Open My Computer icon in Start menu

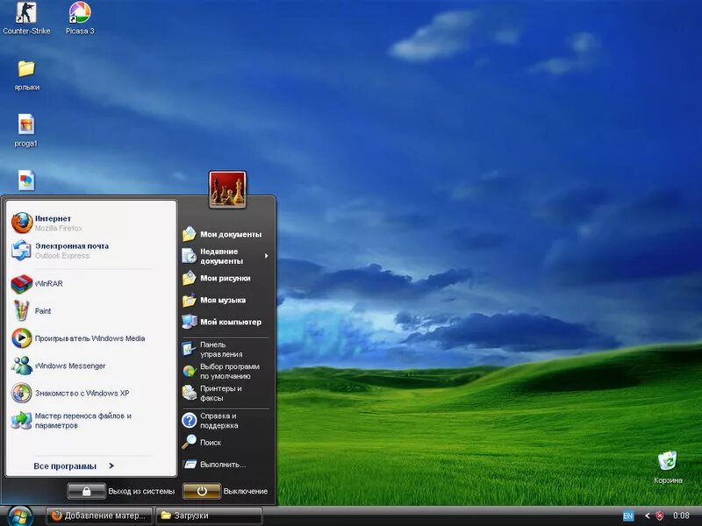190,322
